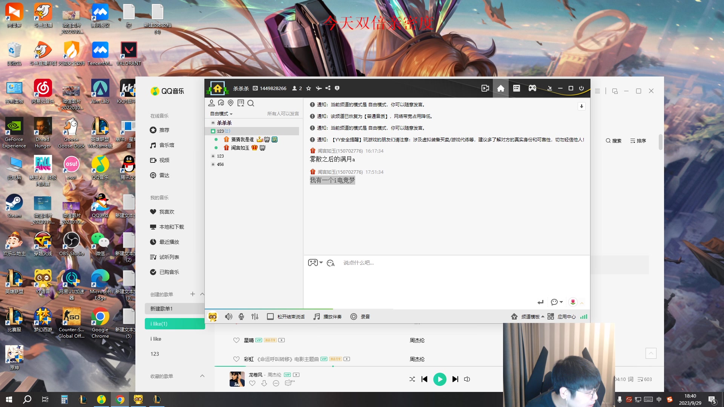The image size is (724, 407).
Task: Open 视频 in QQ音乐 sidebar
Action: pos(160,160)
